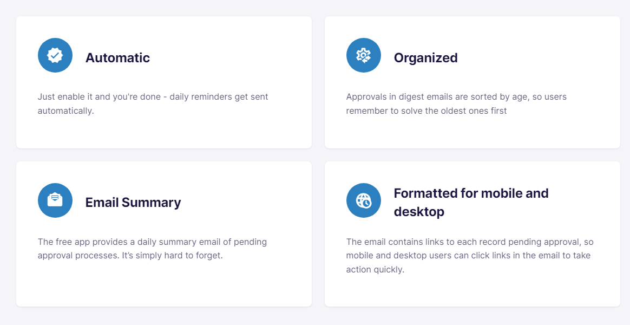Click Formatted for mobile and desktop heading
The image size is (630, 325).
(471, 203)
